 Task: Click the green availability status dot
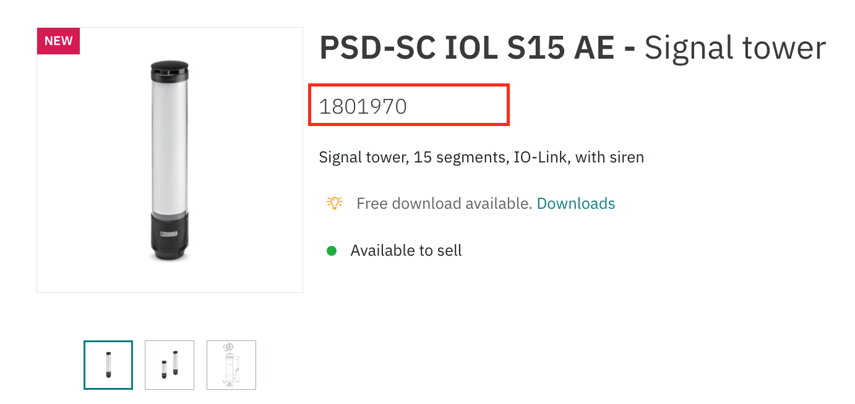[x=332, y=251]
